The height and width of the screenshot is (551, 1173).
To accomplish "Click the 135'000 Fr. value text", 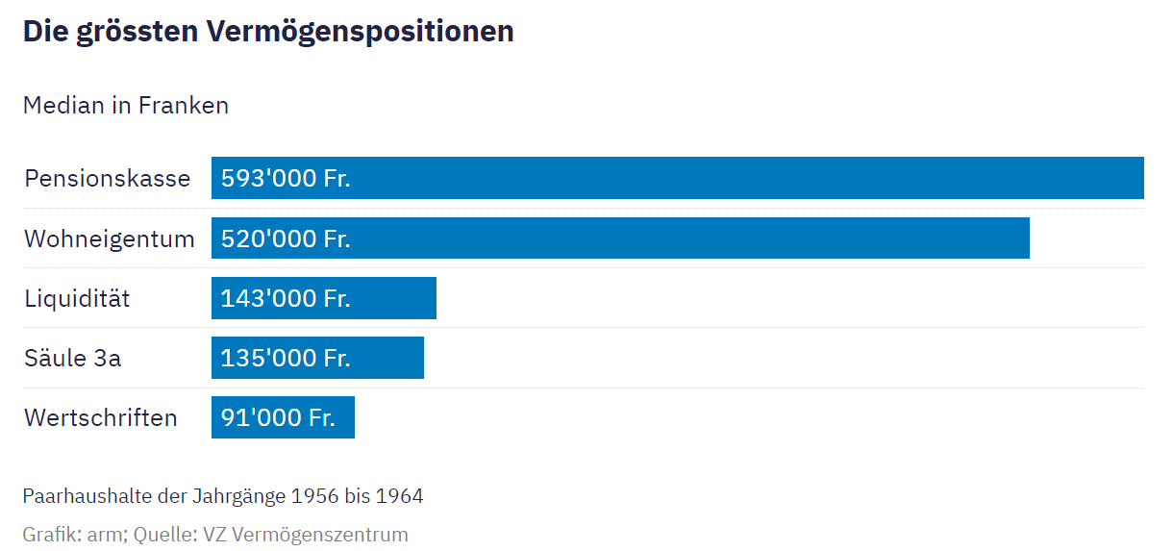I will click(286, 358).
